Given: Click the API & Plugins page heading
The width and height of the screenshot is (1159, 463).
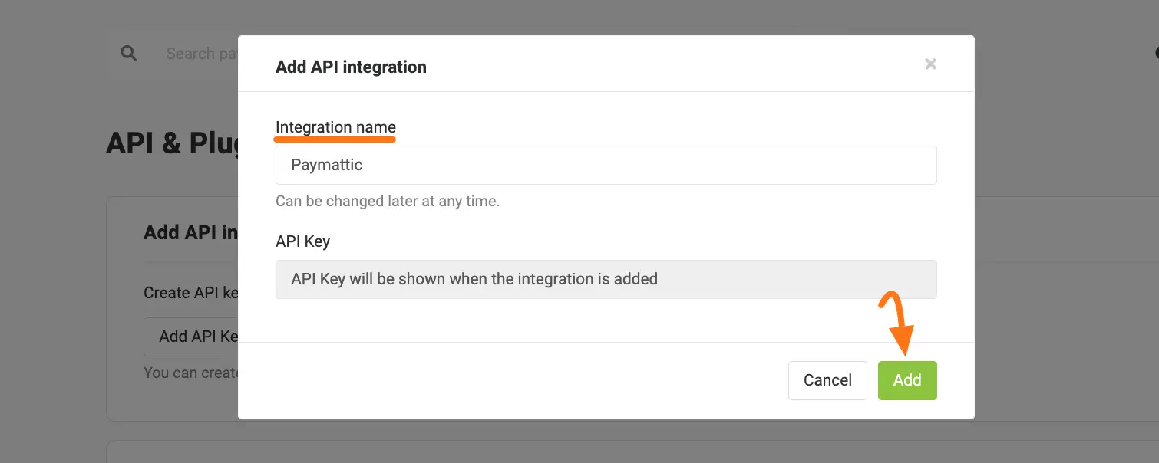Looking at the screenshot, I should 169,142.
